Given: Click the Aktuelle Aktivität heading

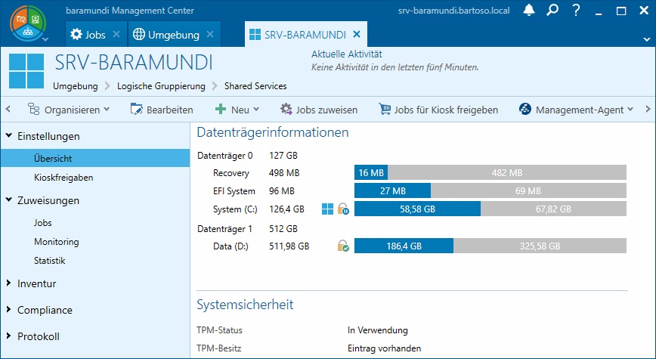Looking at the screenshot, I should [347, 54].
